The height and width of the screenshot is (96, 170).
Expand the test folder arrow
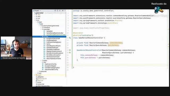pyautogui.click(x=36, y=73)
